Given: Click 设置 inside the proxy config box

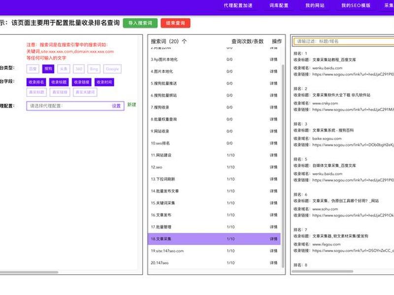Looking at the screenshot, I should pyautogui.click(x=116, y=106).
